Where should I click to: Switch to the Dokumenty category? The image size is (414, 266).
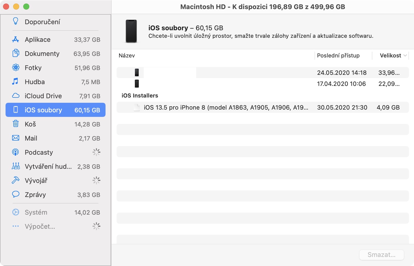[x=56, y=54]
